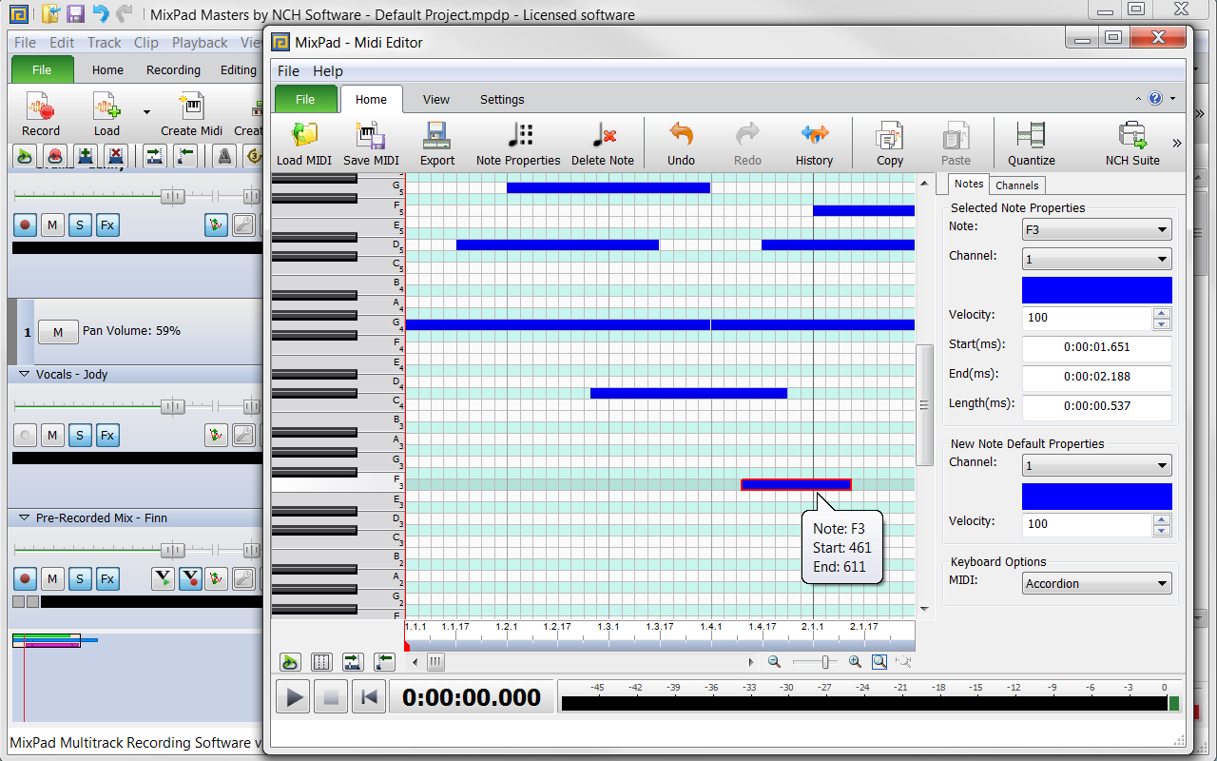Image resolution: width=1217 pixels, height=761 pixels.
Task: Open the Settings tab in Midi Editor
Action: [x=502, y=99]
